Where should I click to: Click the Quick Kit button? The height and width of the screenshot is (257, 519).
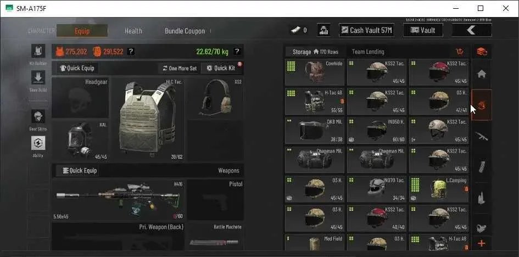click(221, 69)
